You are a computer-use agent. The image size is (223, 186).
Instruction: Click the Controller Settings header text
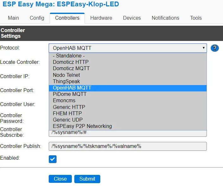coord(13,33)
